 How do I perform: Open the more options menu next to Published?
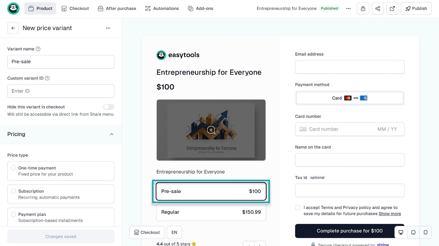348,9
